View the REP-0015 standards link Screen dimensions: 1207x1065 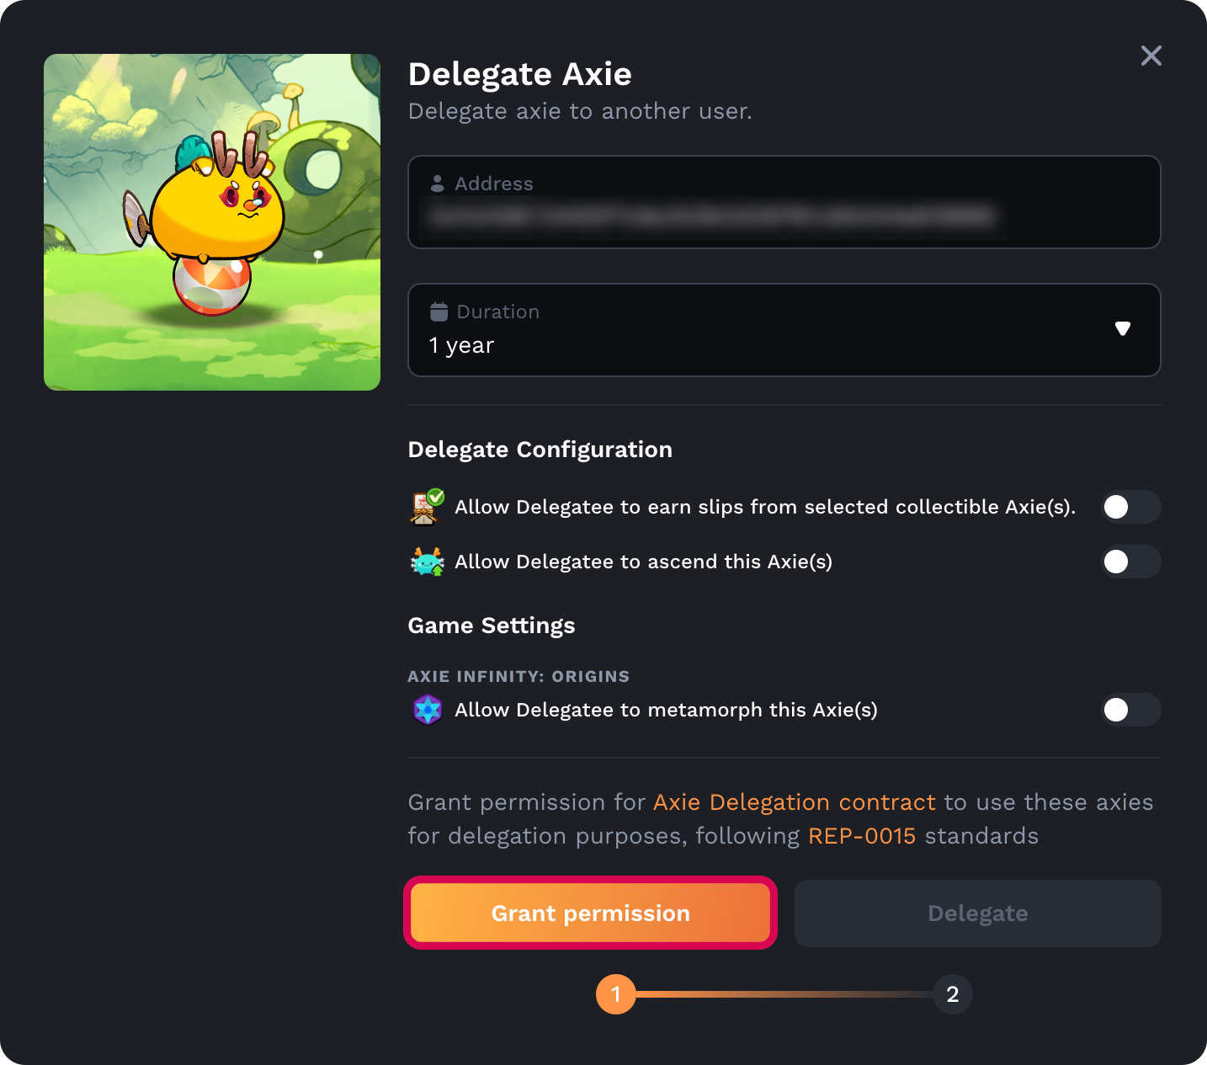click(861, 835)
